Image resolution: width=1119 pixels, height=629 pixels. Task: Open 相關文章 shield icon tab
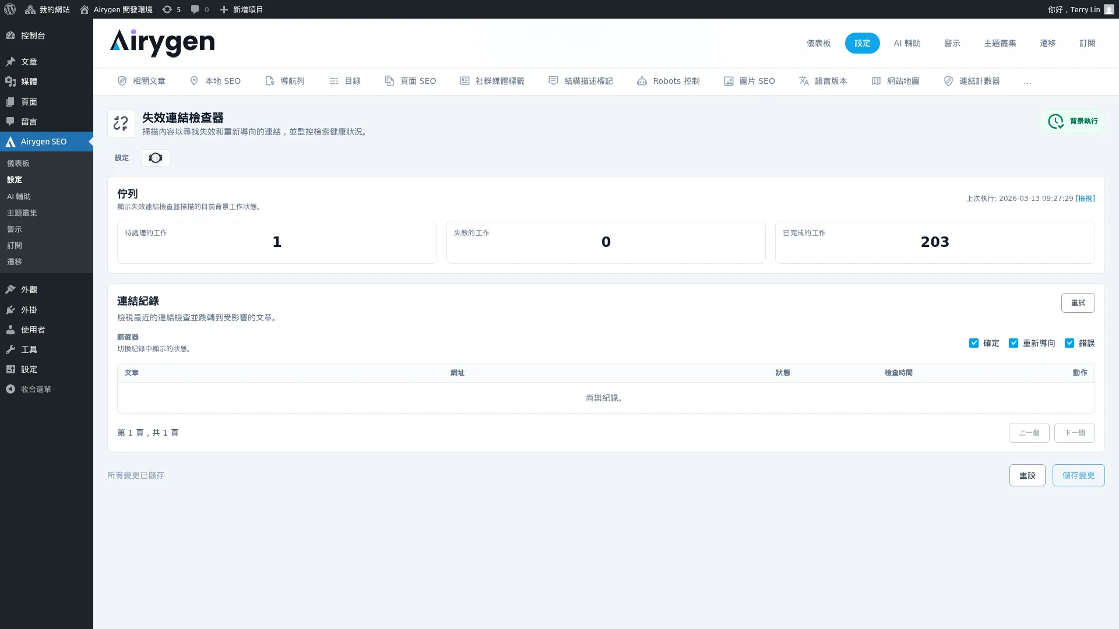[142, 81]
